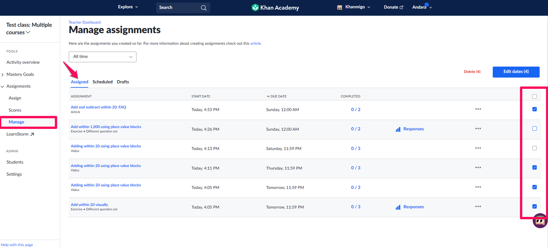548x248 pixels.
Task: Expand the Mastery Goals section
Action: tap(3, 75)
